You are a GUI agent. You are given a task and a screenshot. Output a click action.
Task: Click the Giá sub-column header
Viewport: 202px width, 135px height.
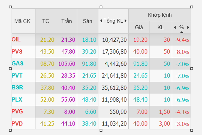(x=139, y=27)
